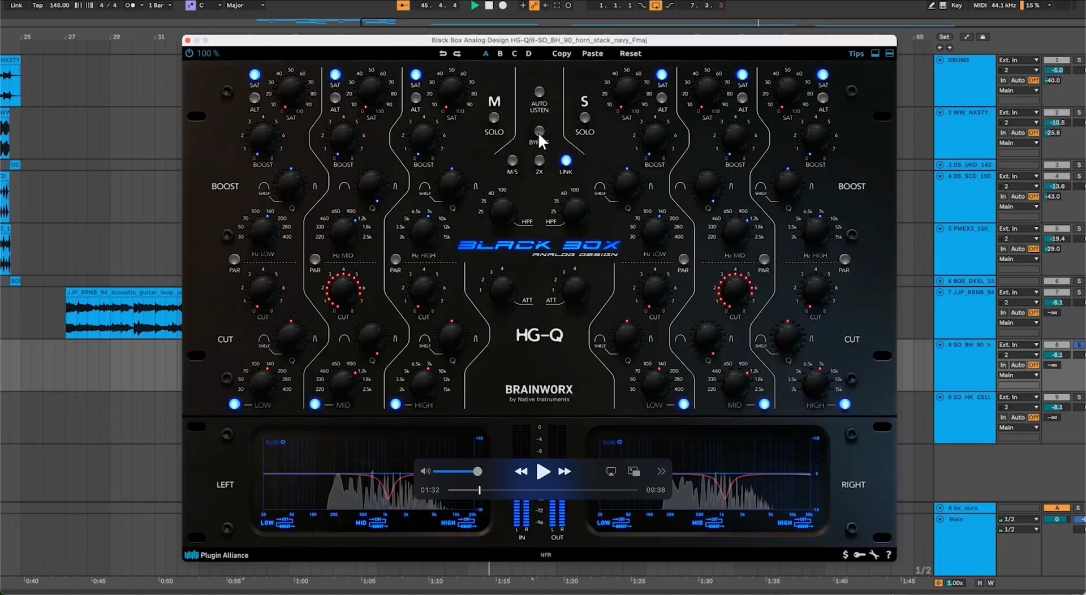This screenshot has height=595, width=1086.
Task: Start playback with Ableton's green play button
Action: pos(475,5)
